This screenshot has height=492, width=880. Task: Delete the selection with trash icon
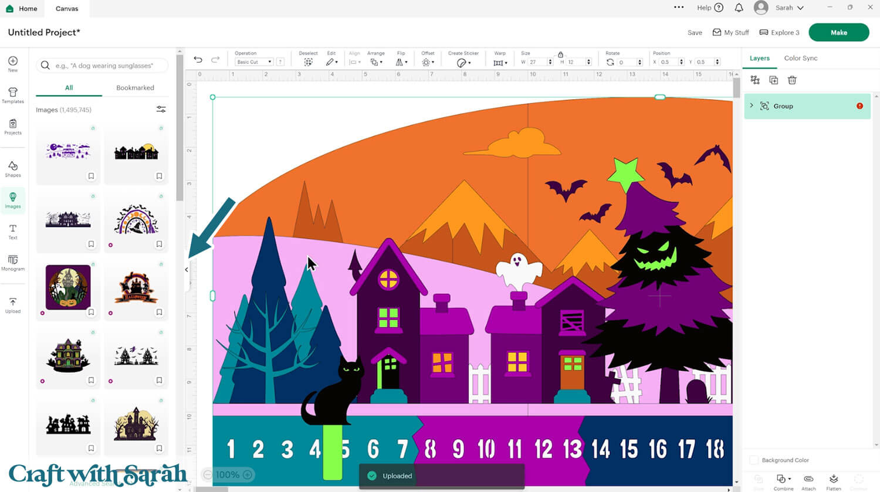click(x=792, y=80)
